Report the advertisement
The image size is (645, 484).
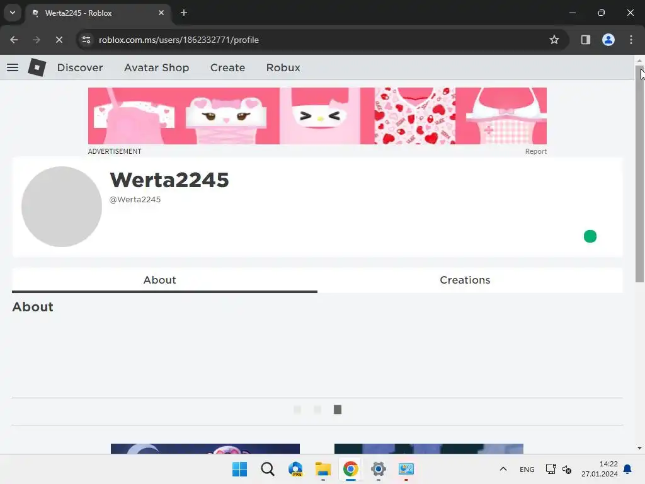coord(535,151)
